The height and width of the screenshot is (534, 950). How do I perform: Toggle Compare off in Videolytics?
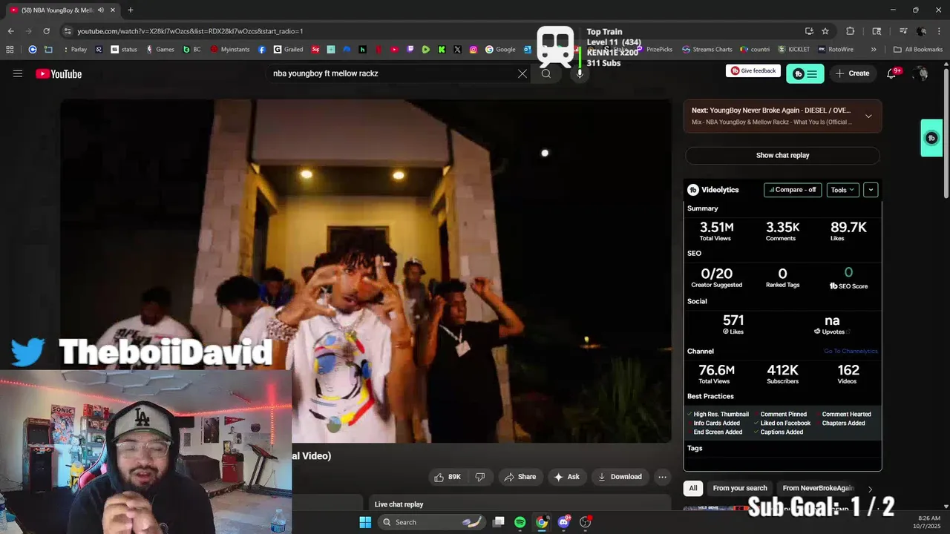(793, 190)
